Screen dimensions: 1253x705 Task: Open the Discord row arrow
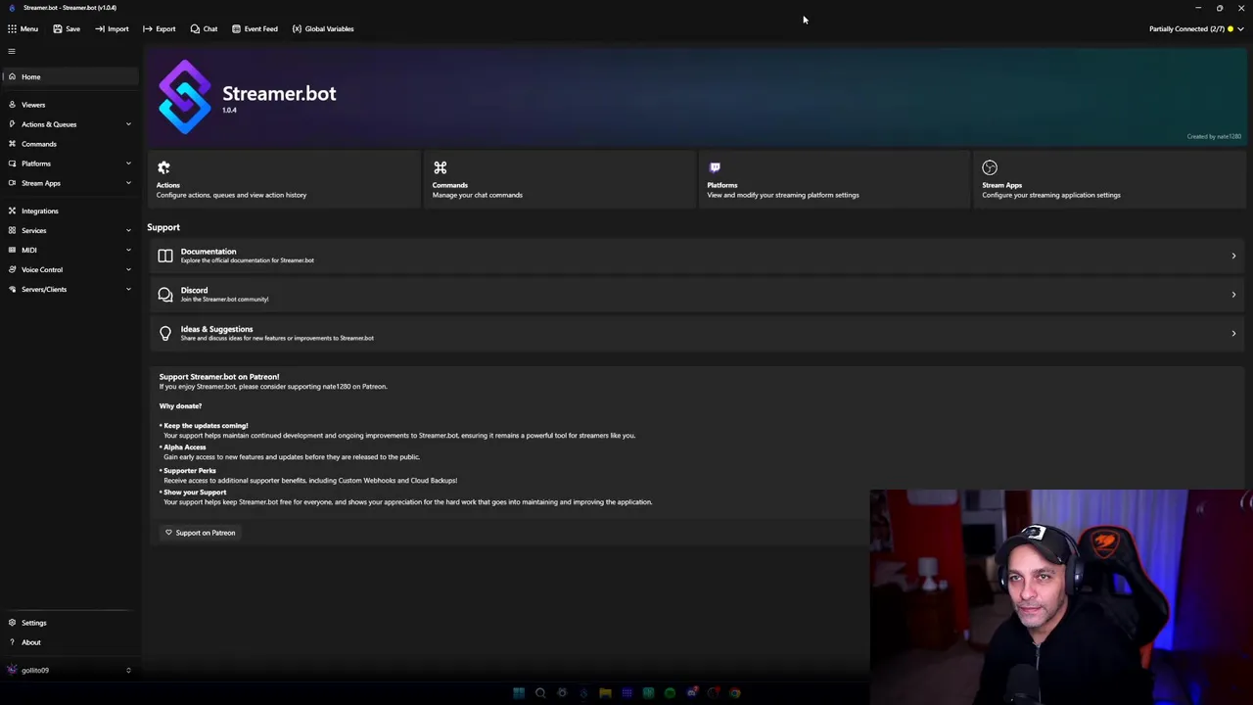coord(1233,295)
